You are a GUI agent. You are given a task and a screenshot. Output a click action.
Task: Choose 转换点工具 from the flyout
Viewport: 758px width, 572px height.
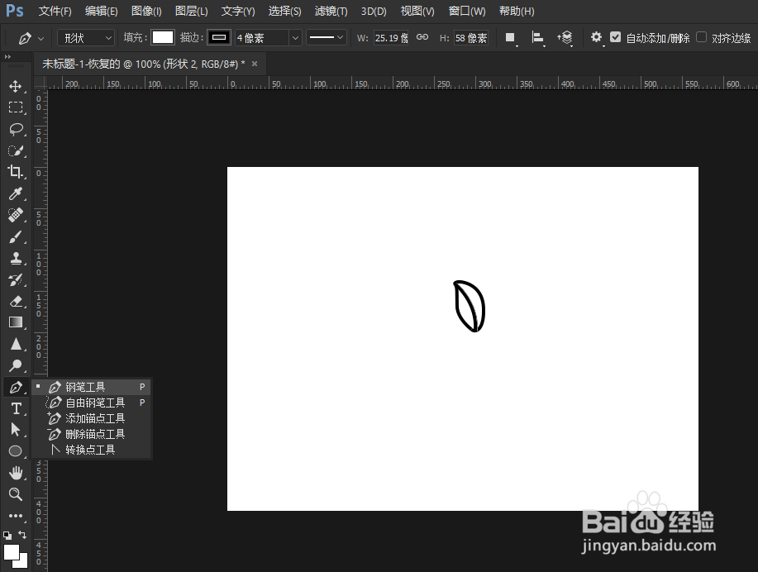point(92,450)
